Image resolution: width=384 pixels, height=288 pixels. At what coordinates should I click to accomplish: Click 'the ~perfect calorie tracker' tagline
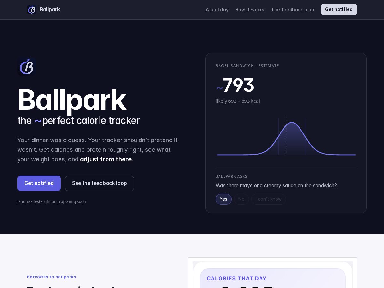pyautogui.click(x=78, y=121)
